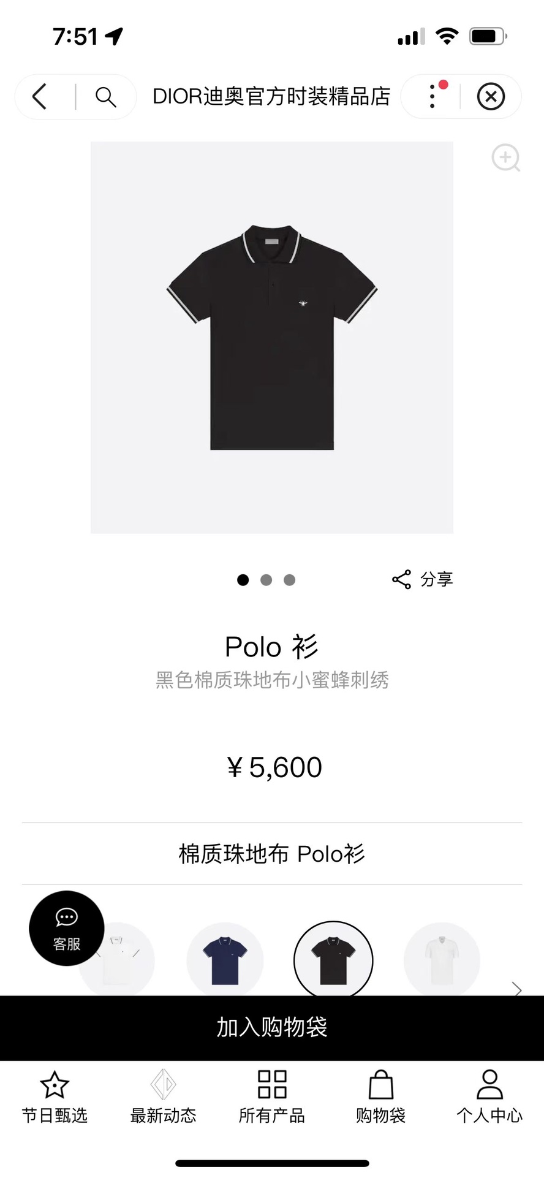Select the navy blue polo variant
The image size is (544, 1178).
pyautogui.click(x=225, y=960)
